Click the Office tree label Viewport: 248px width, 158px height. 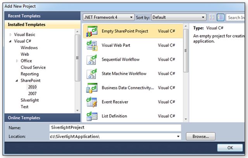26,61
